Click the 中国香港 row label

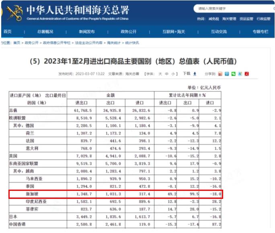coord(17,224)
